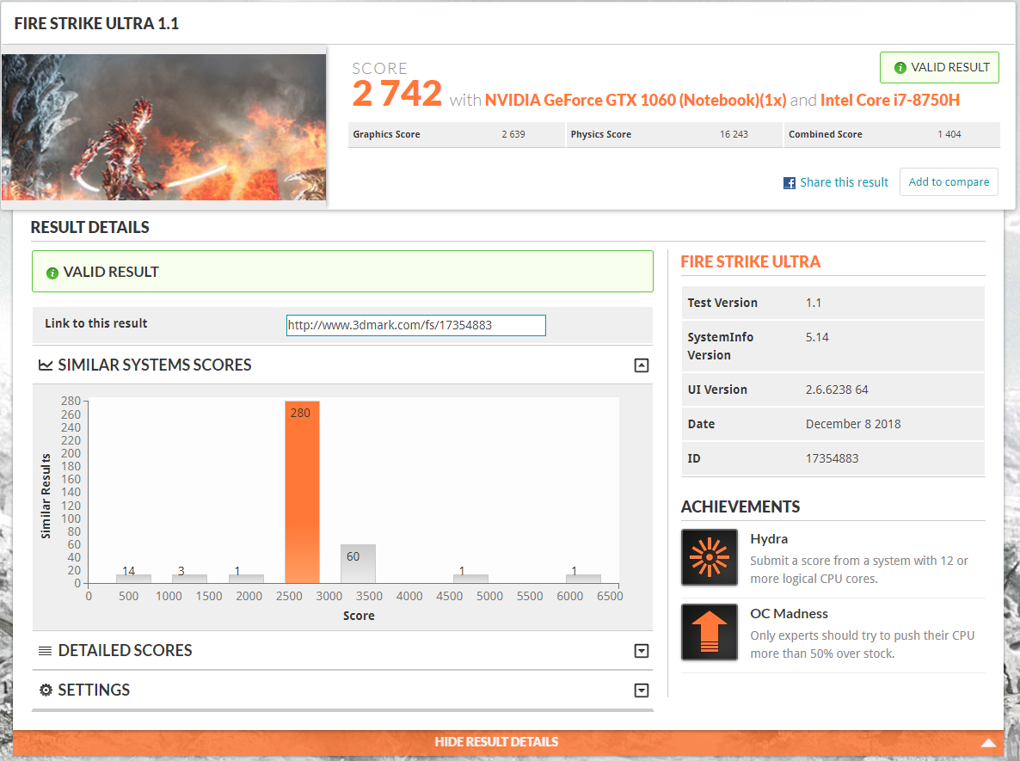Open the NVIDIA GeForce GTX 1060 link
This screenshot has height=761, width=1020.
coord(636,100)
